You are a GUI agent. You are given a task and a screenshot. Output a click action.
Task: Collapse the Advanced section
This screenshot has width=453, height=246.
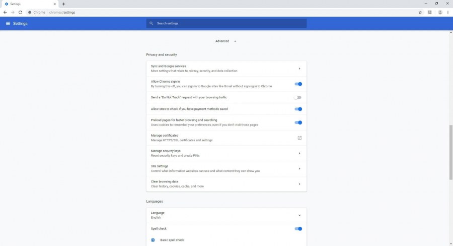click(225, 41)
